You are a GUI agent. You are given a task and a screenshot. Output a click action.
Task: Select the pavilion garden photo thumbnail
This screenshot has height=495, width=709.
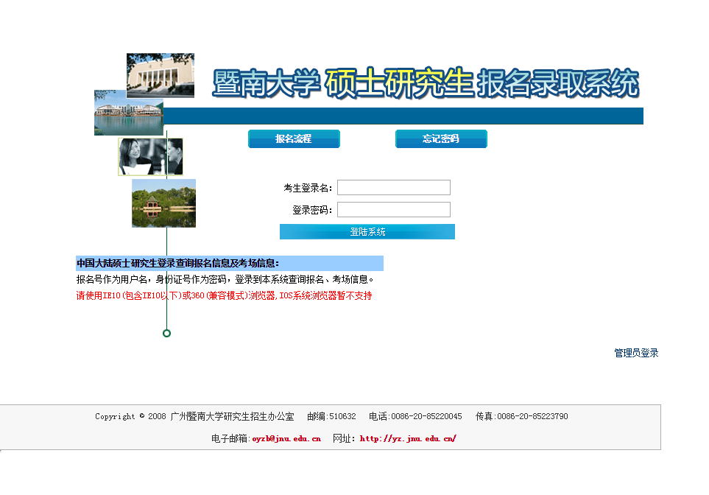(x=163, y=203)
